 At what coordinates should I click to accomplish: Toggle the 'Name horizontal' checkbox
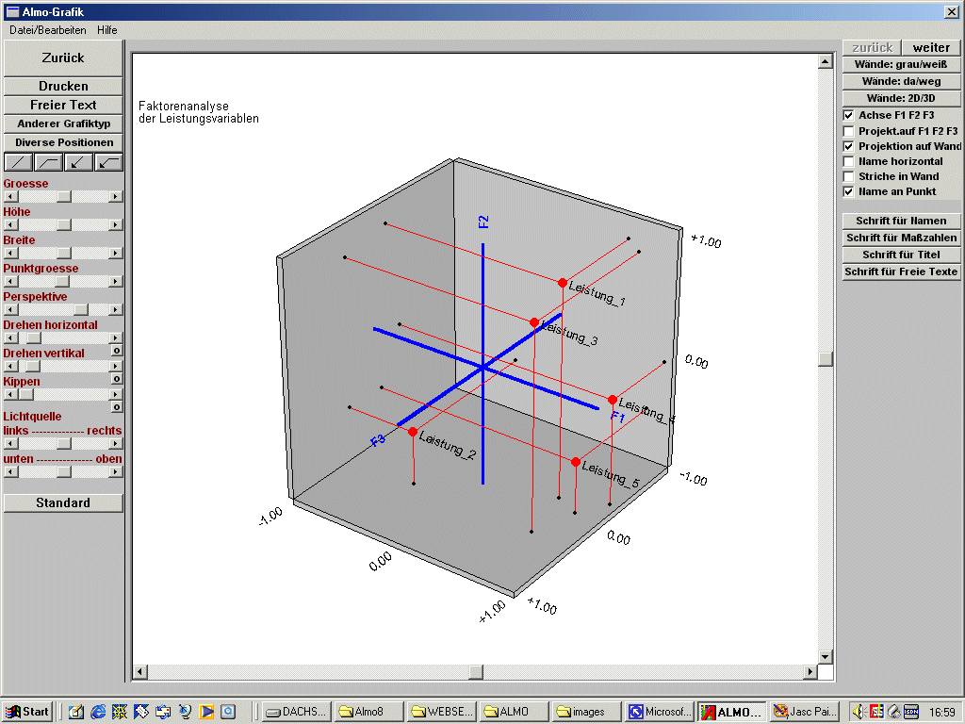tap(848, 161)
